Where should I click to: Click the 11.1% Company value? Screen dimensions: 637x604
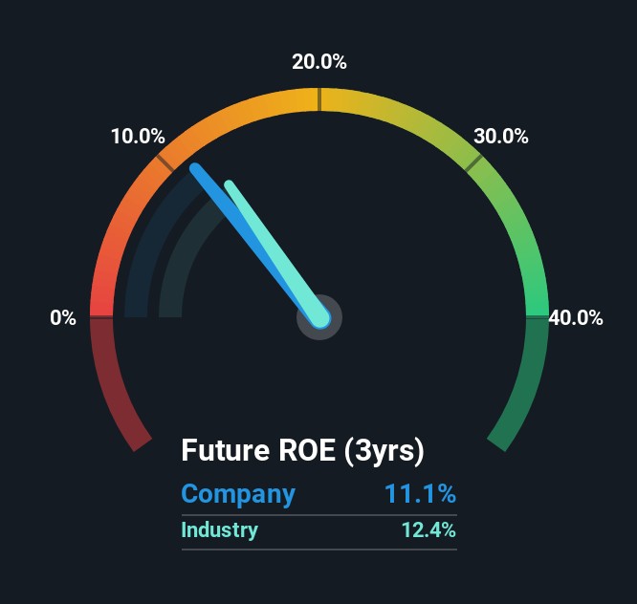point(420,494)
